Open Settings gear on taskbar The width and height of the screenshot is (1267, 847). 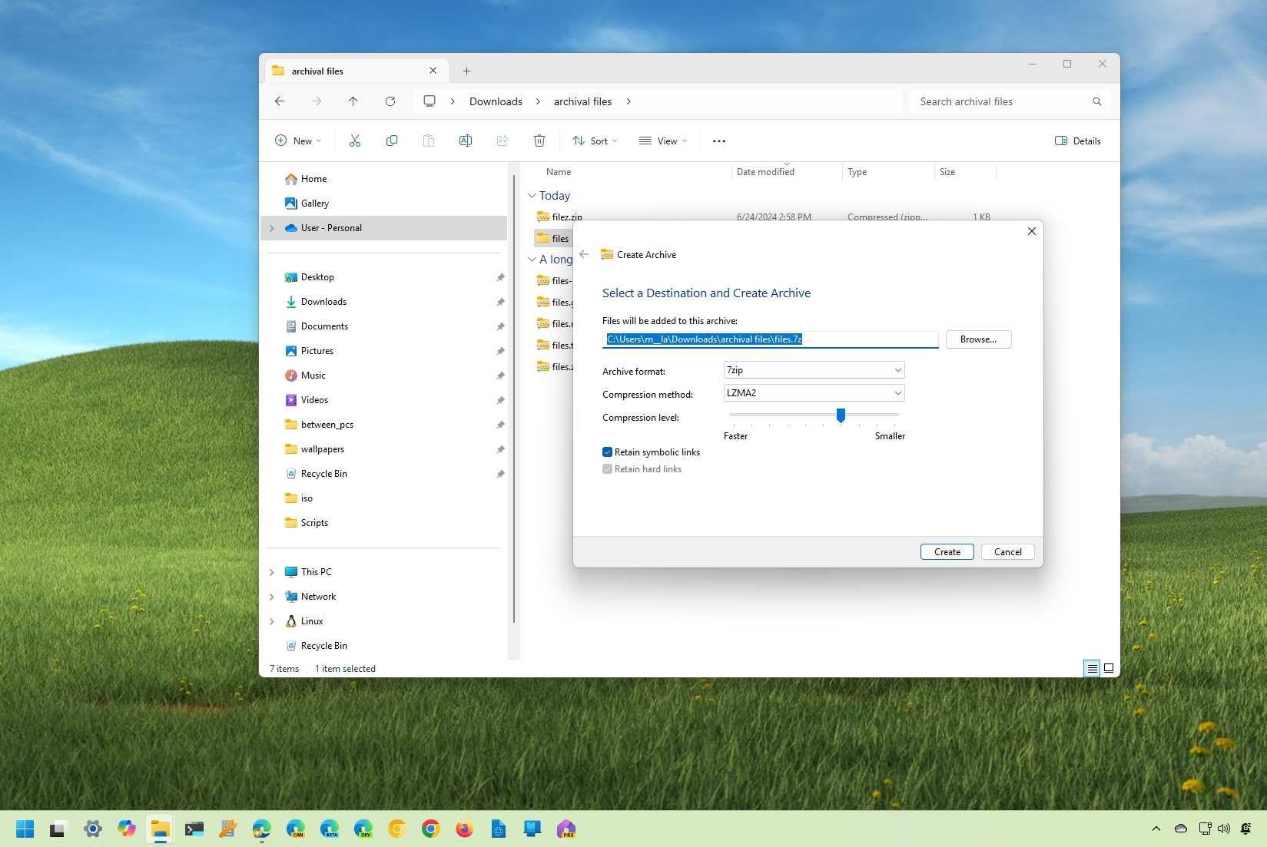[93, 829]
